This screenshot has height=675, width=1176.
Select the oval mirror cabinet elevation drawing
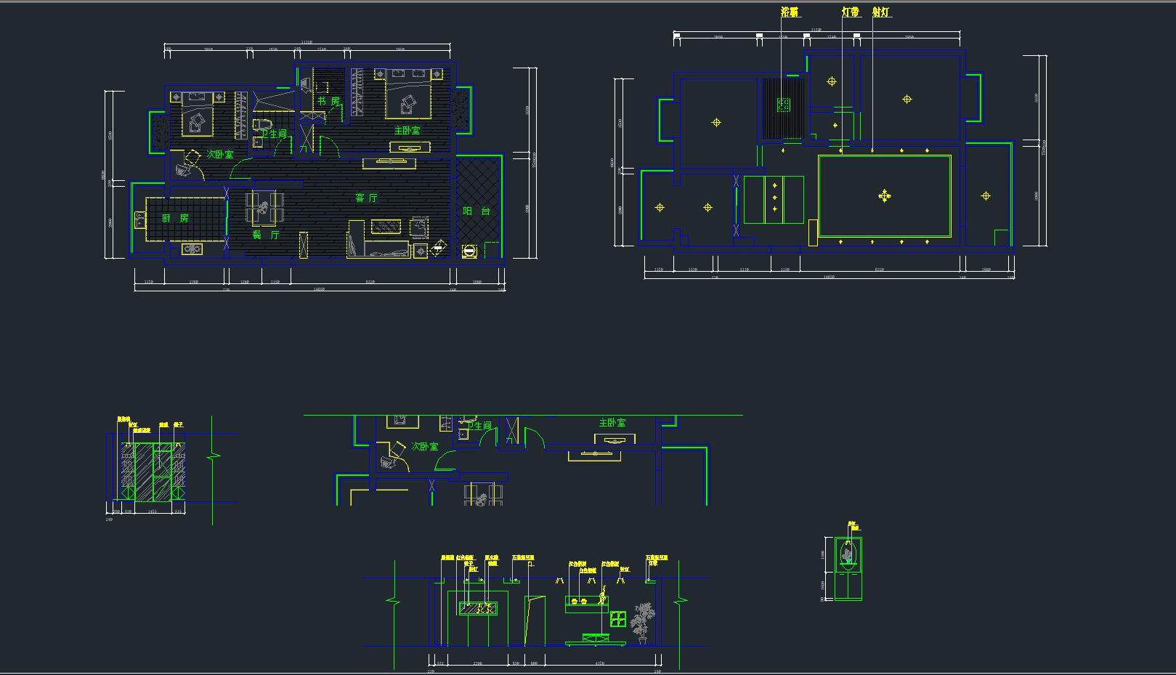(848, 569)
